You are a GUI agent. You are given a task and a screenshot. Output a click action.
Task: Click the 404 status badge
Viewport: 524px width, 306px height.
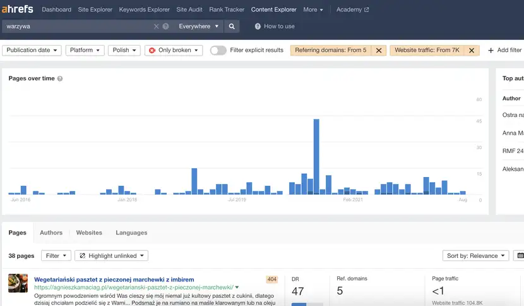(272, 279)
